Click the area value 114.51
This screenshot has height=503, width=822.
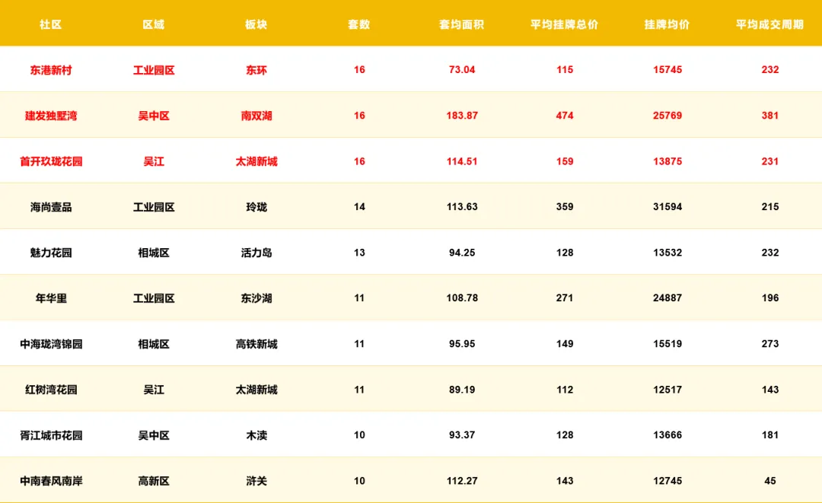(462, 161)
